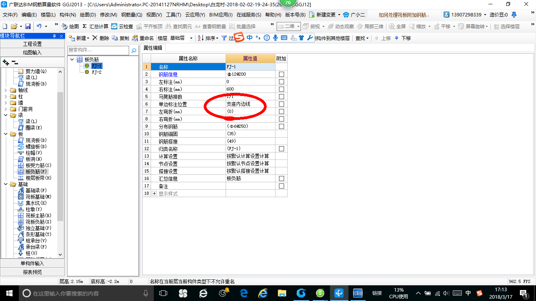This screenshot has height=301, width=536.
Task: Collapse all nodes with the minus icon
Action: click(15, 62)
